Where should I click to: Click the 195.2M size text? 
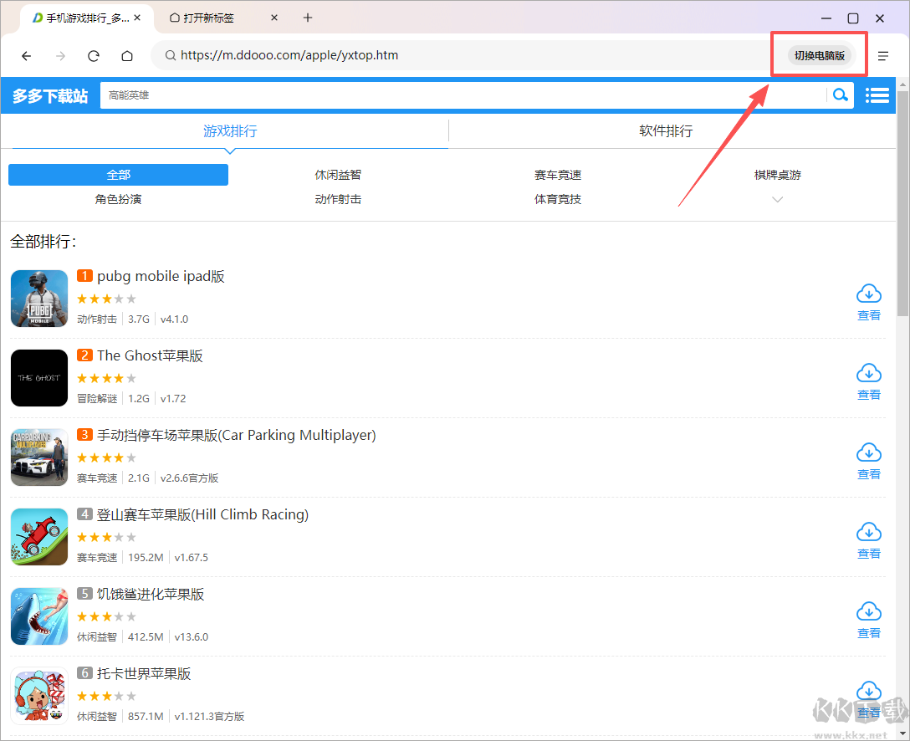click(x=146, y=558)
